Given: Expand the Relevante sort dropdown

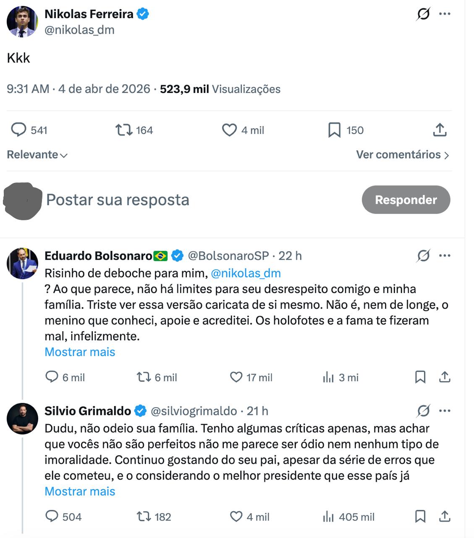Looking at the screenshot, I should pyautogui.click(x=37, y=155).
